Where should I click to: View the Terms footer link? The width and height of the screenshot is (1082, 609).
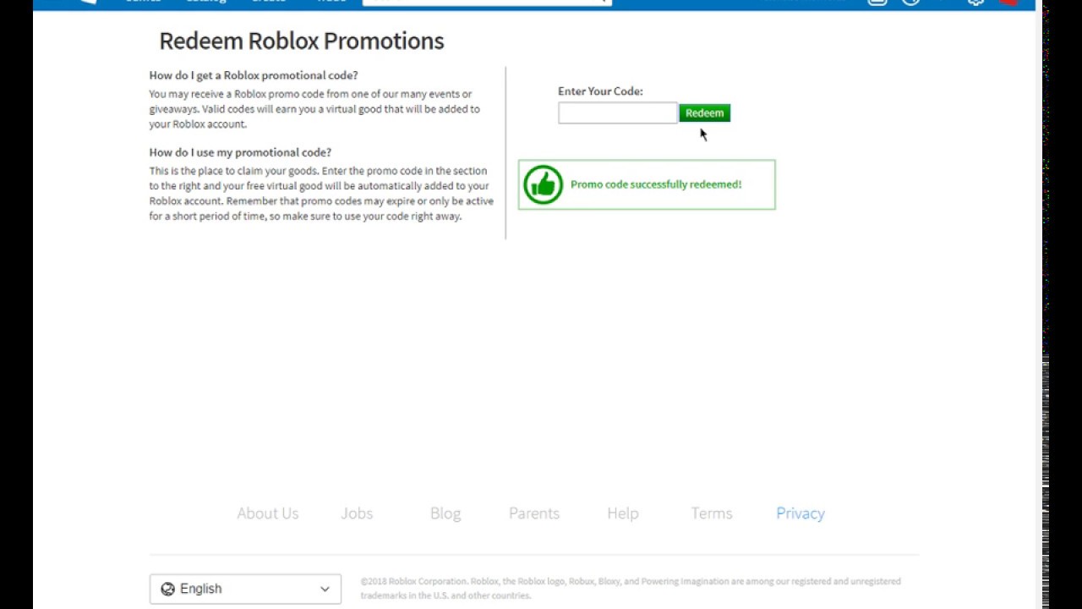pyautogui.click(x=712, y=513)
